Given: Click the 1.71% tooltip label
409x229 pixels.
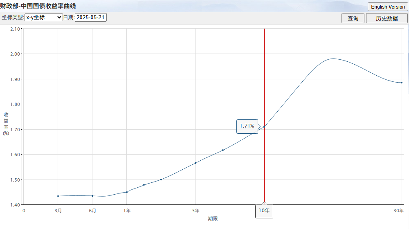Looking at the screenshot, I should (x=247, y=126).
